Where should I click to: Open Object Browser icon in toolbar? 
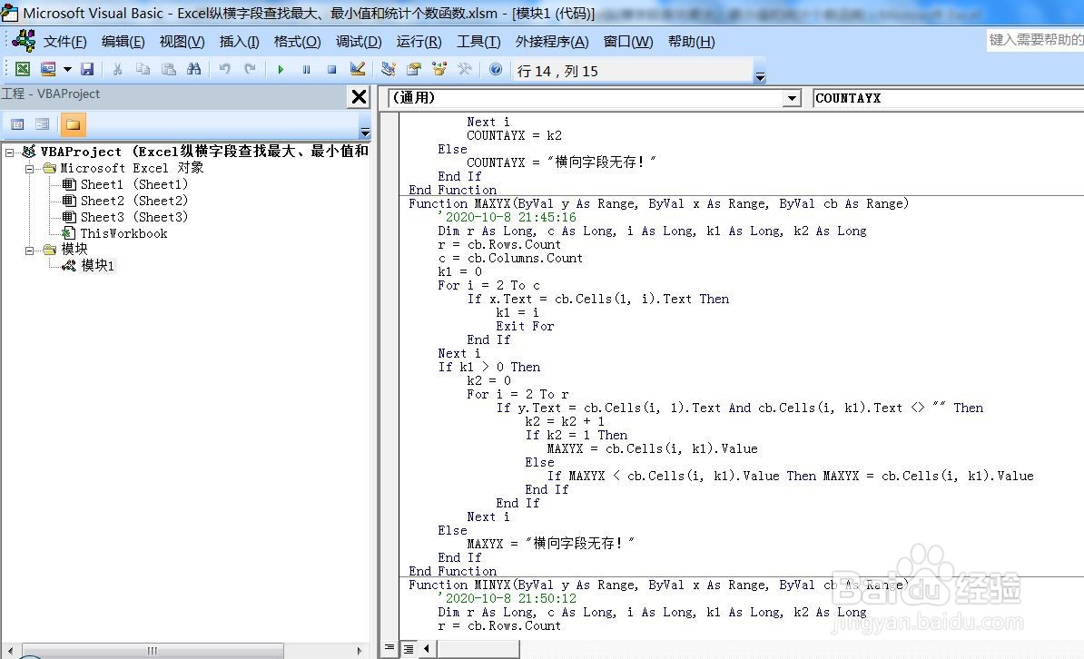(x=439, y=69)
